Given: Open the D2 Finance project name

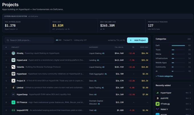Looking at the screenshot, I should (22, 102).
